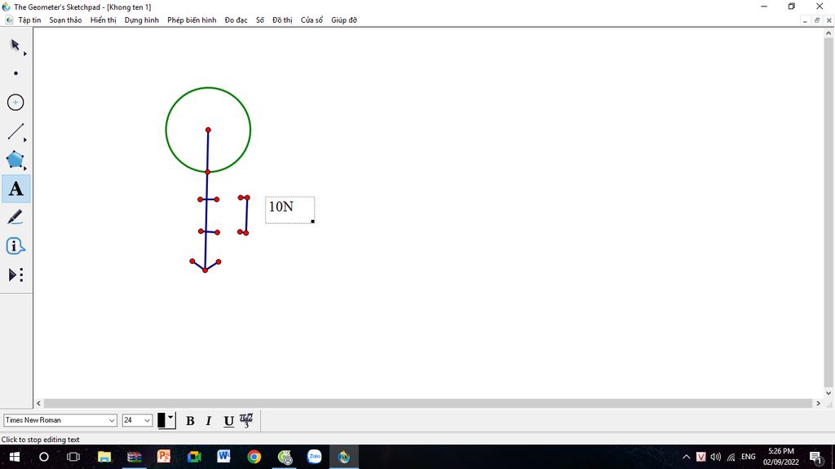Click the black text color swatch
Screen dimensions: 835x469
tap(161, 421)
